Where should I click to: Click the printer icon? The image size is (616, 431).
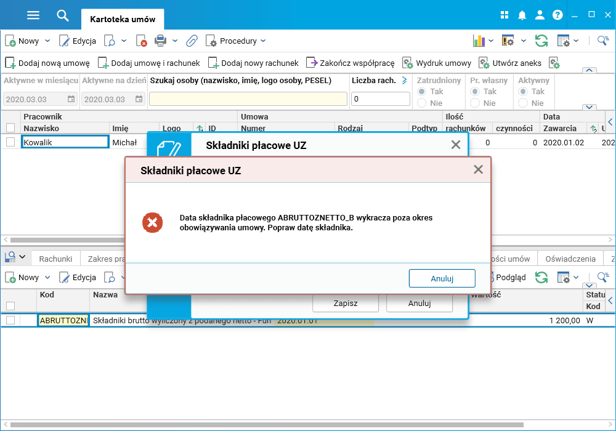160,41
